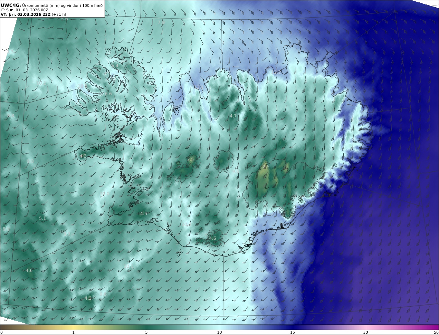Click the colorbar tick label 10
439x335 pixels.
[x=219, y=332]
